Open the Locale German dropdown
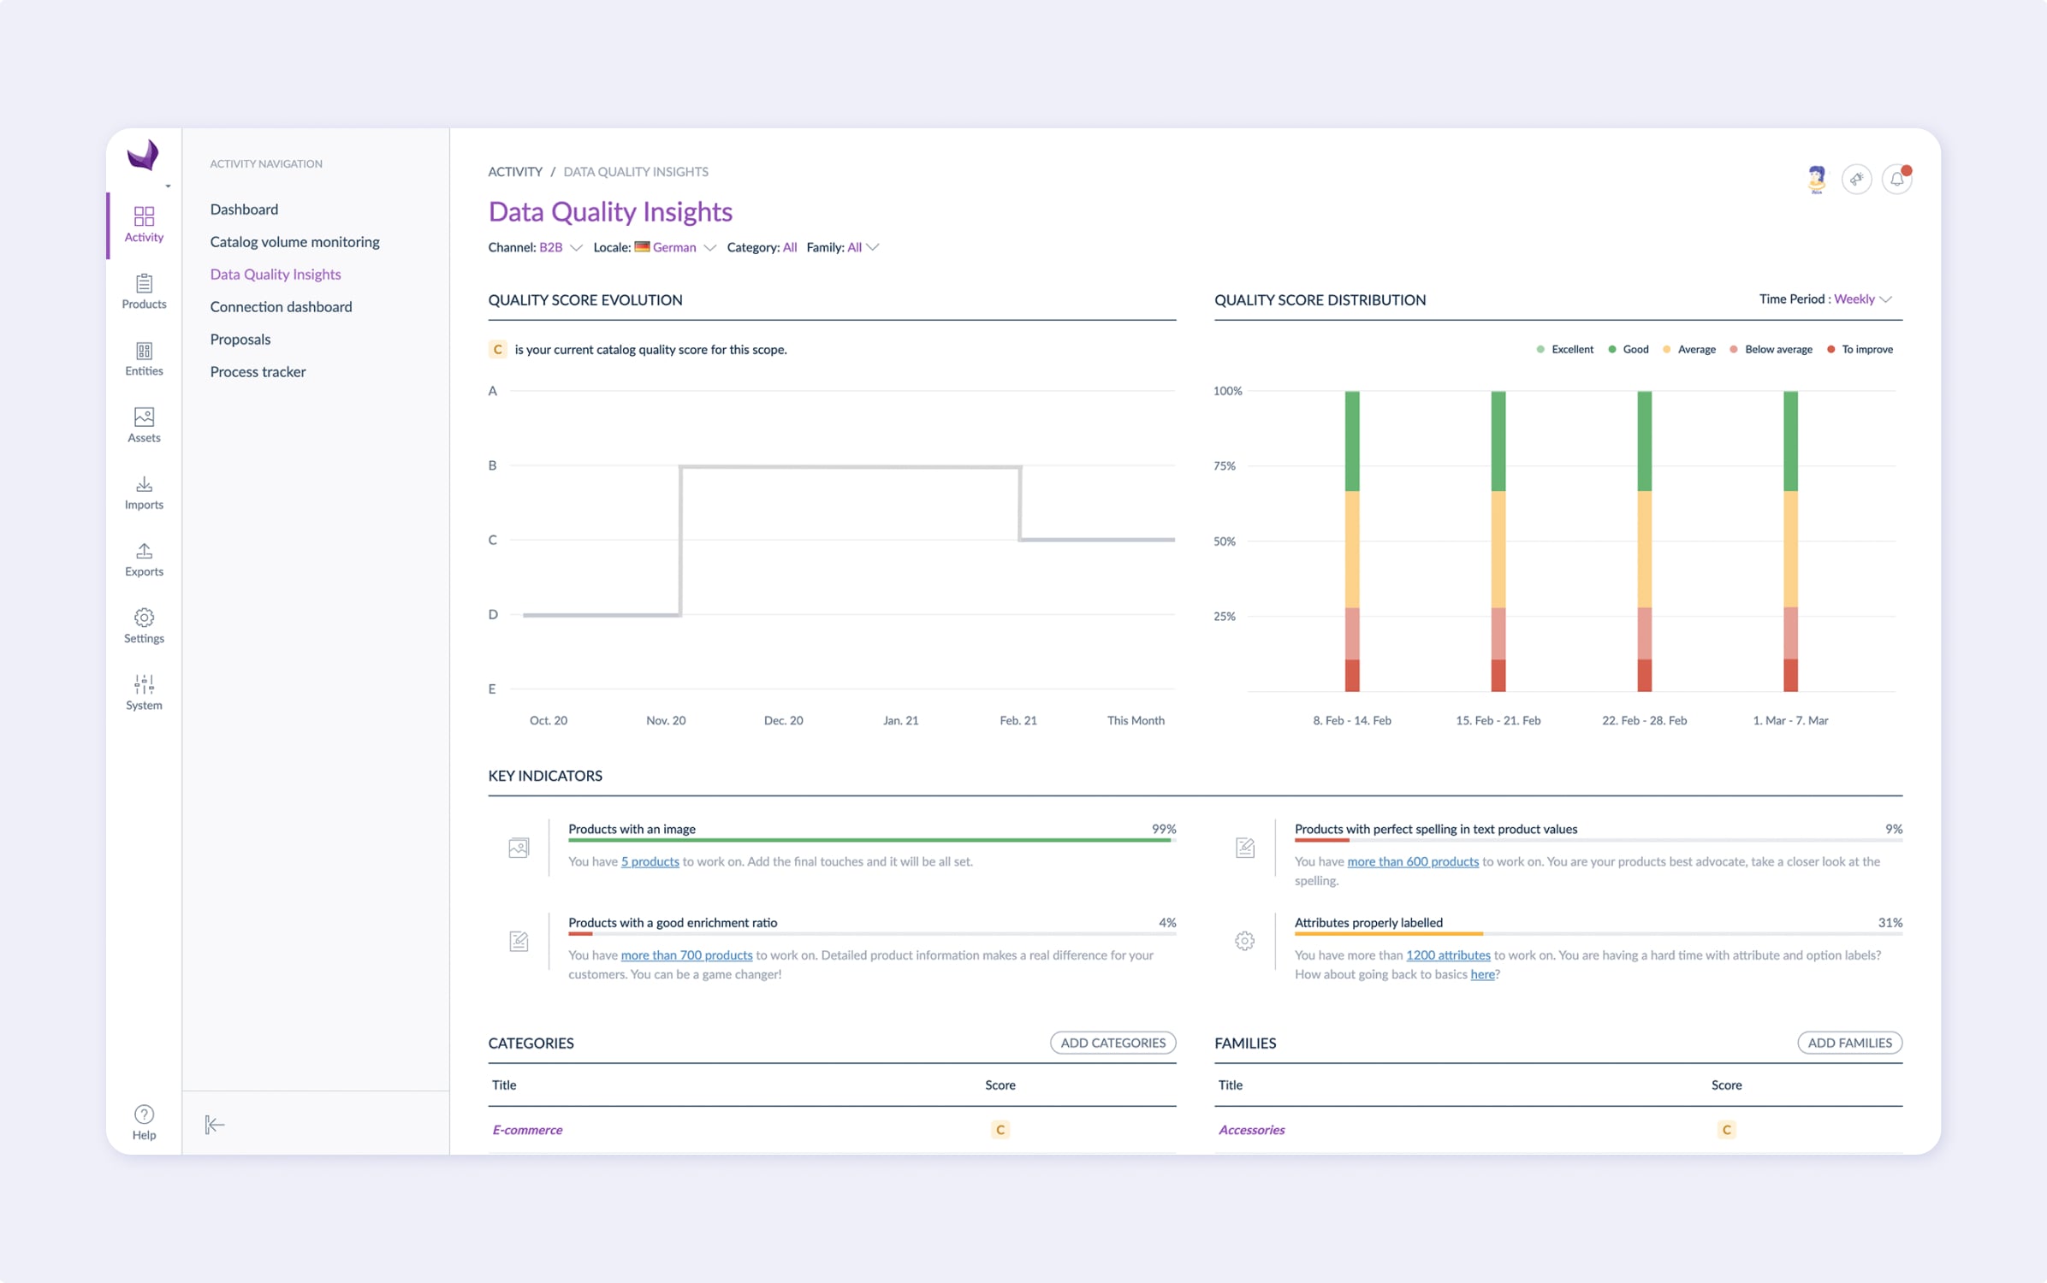 [673, 247]
